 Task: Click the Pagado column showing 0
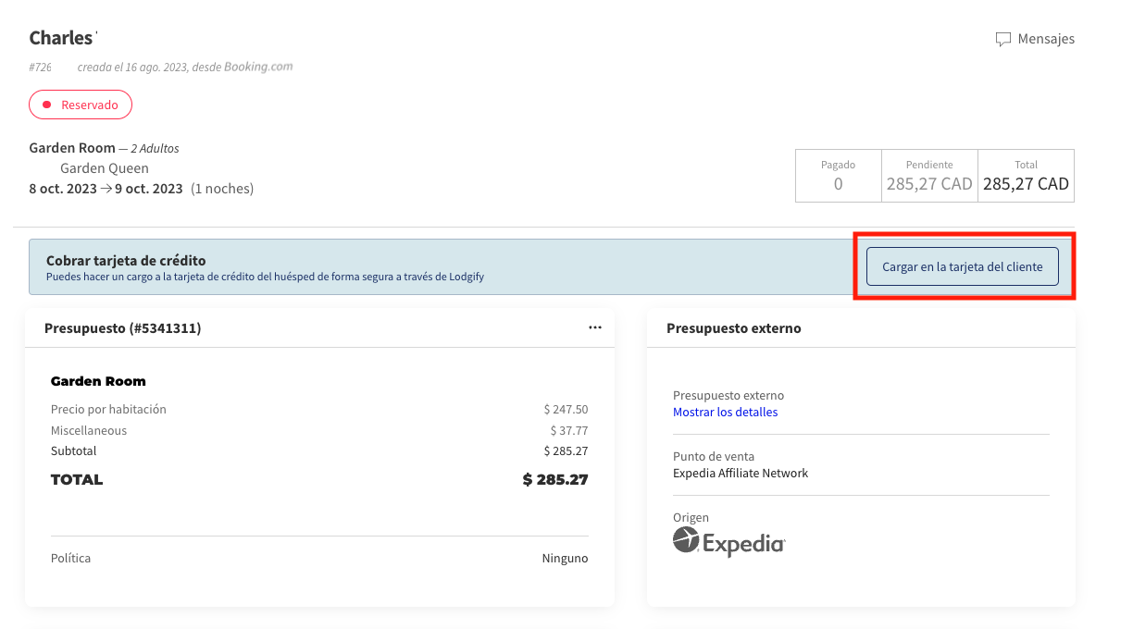coord(838,176)
